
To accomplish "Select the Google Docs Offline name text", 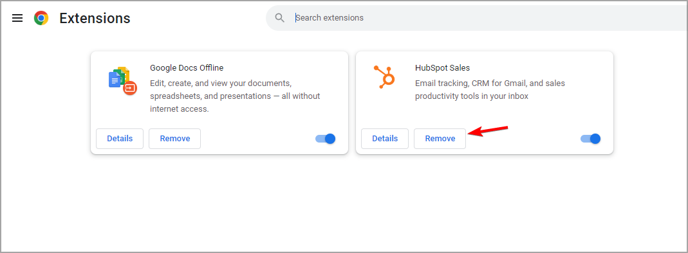I will [x=187, y=68].
